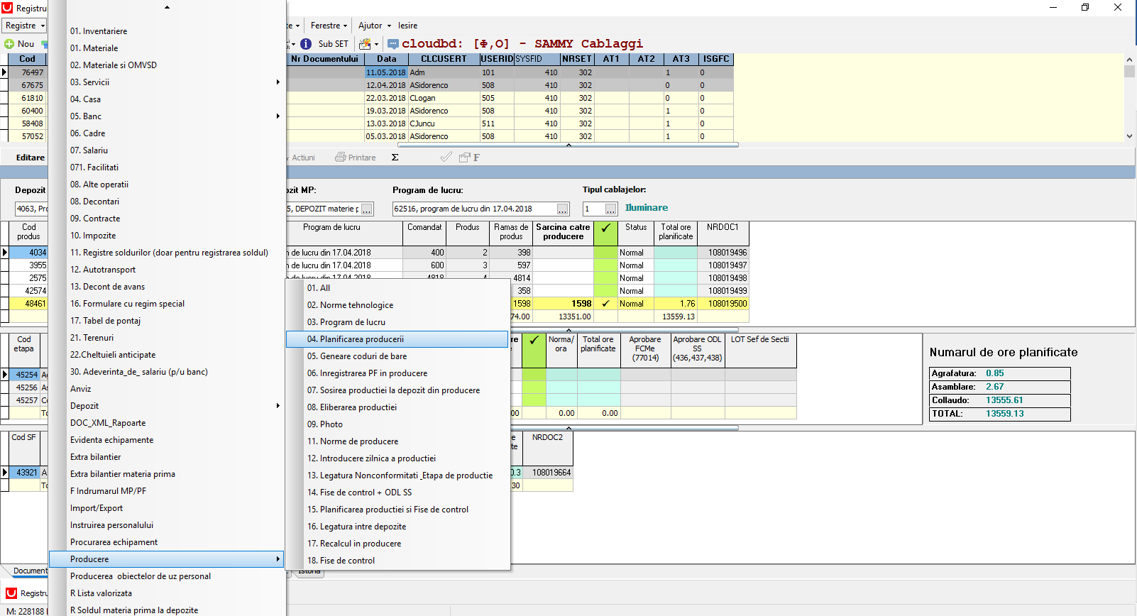Toggle the checkmark in the 1598 row
The width and height of the screenshot is (1137, 616).
(605, 304)
